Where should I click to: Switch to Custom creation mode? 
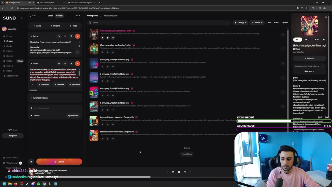tap(59, 16)
